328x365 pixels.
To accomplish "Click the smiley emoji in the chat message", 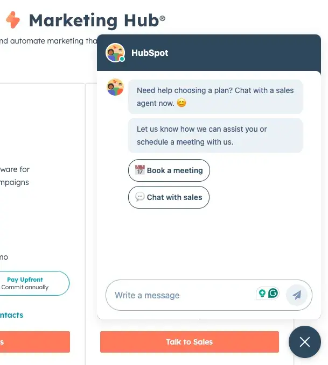I will (x=182, y=103).
